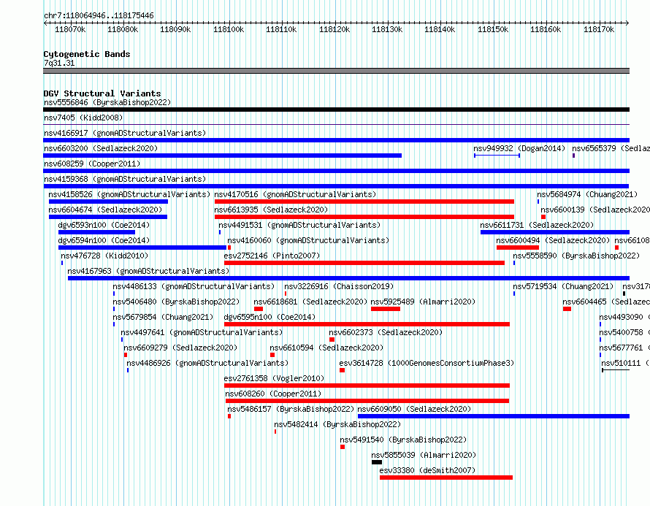The height and width of the screenshot is (506, 650).
Task: Select the blue nsv6609050 Sedlazeck2020 bar
Action: [x=493, y=416]
